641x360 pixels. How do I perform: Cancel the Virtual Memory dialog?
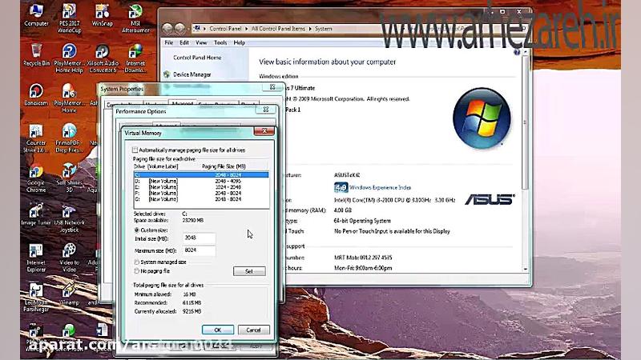(x=253, y=330)
